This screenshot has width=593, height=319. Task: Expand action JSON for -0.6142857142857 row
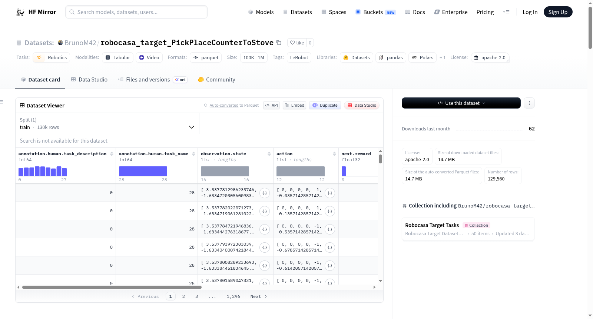(330, 266)
